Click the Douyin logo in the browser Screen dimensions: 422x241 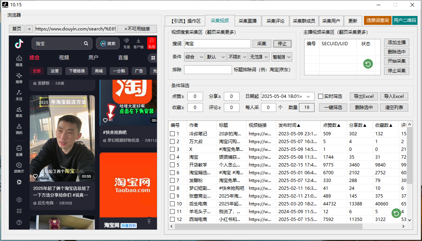19,44
